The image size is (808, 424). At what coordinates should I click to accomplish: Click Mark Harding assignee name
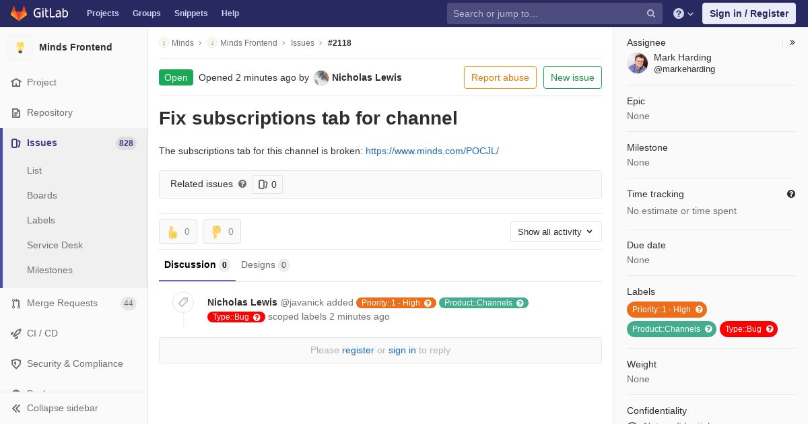(683, 57)
